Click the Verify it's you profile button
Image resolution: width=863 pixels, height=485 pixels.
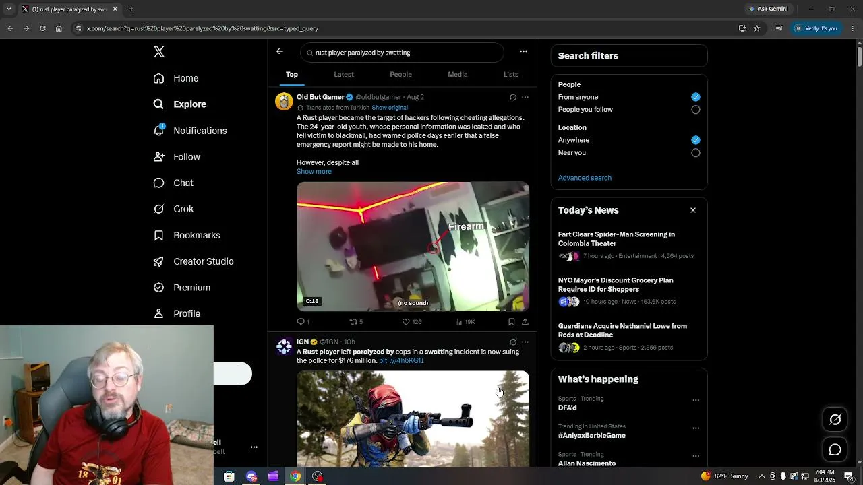pyautogui.click(x=816, y=28)
